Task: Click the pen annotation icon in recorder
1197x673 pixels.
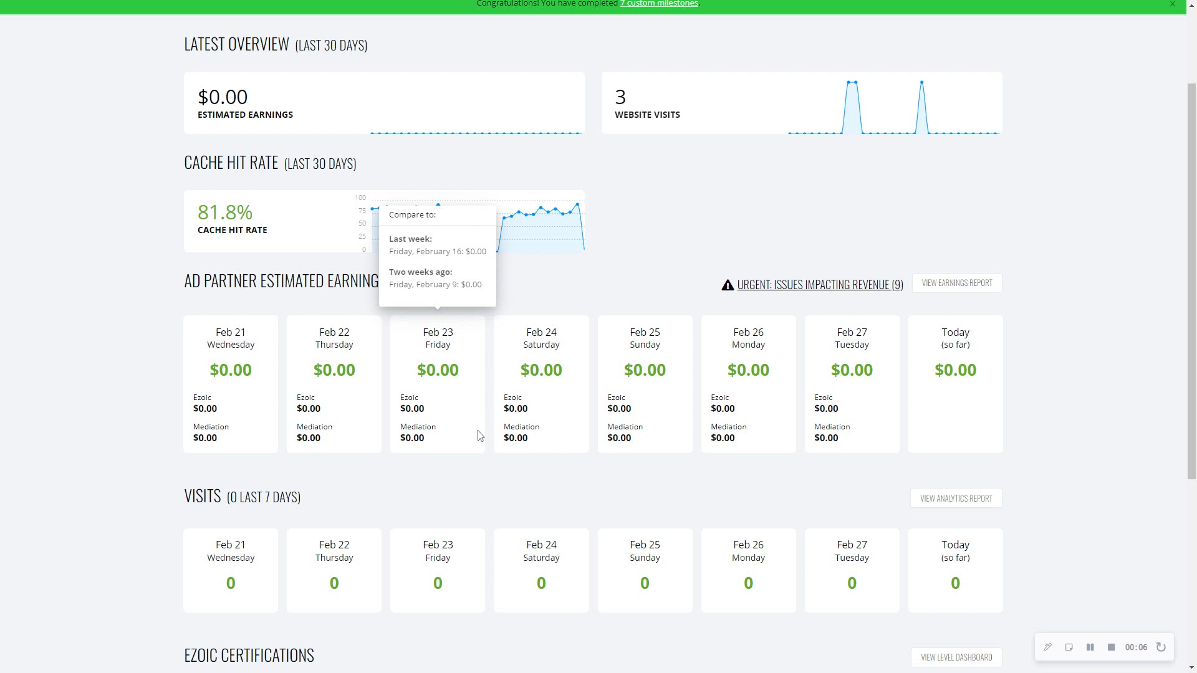Action: (x=1047, y=647)
